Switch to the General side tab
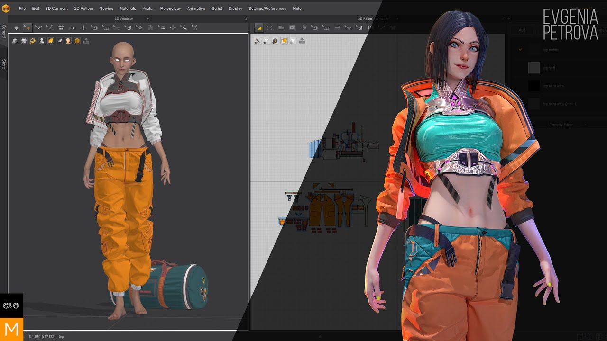 [4, 32]
